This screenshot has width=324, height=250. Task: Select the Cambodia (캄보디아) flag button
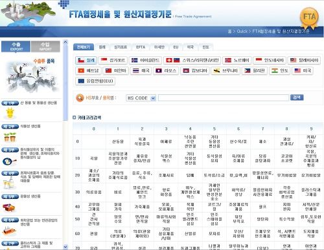195,70
